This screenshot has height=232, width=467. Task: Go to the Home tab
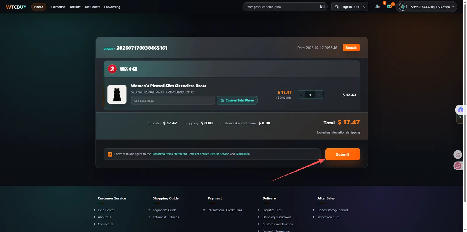click(39, 7)
